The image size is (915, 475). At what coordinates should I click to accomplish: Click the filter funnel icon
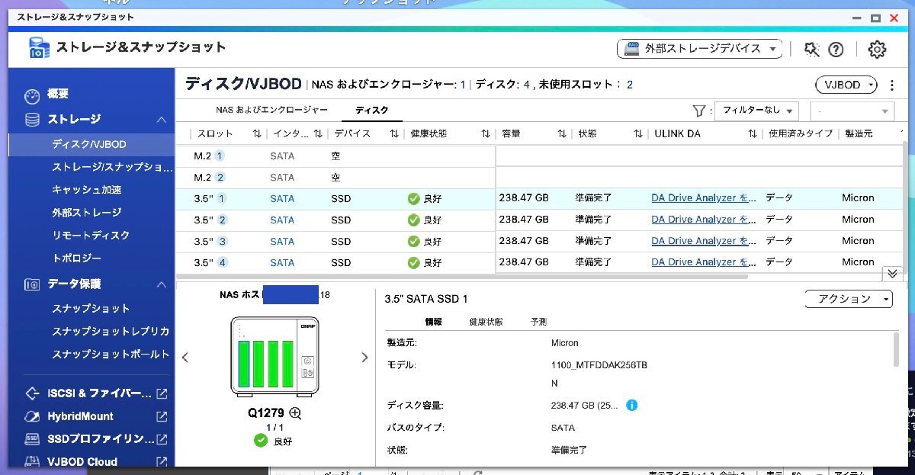click(x=698, y=111)
